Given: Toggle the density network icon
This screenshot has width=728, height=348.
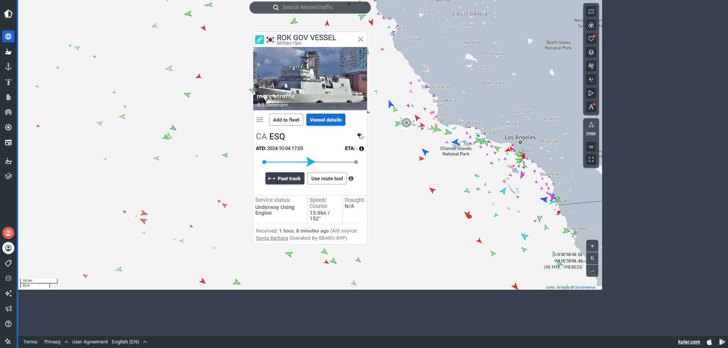Looking at the screenshot, I should [x=591, y=80].
